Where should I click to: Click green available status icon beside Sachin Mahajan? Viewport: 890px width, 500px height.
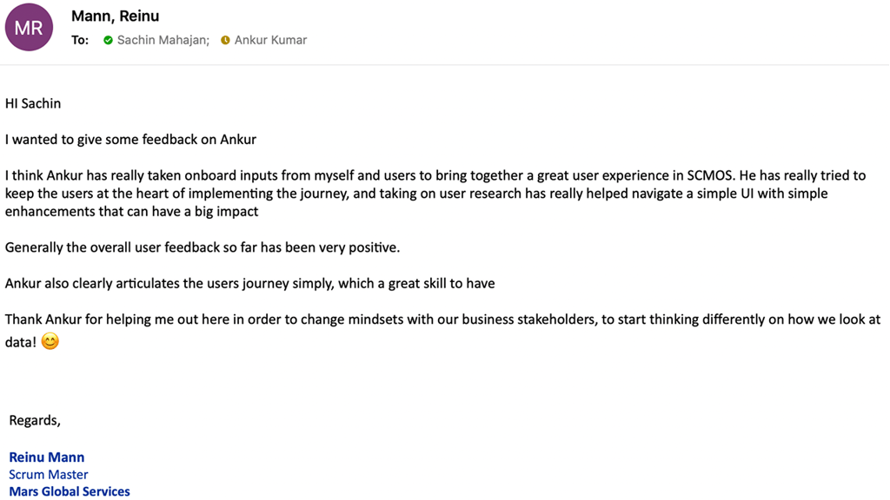click(x=108, y=40)
